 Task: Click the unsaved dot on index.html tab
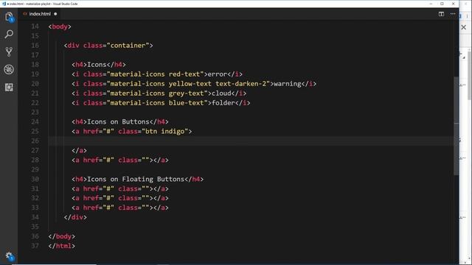click(x=55, y=14)
